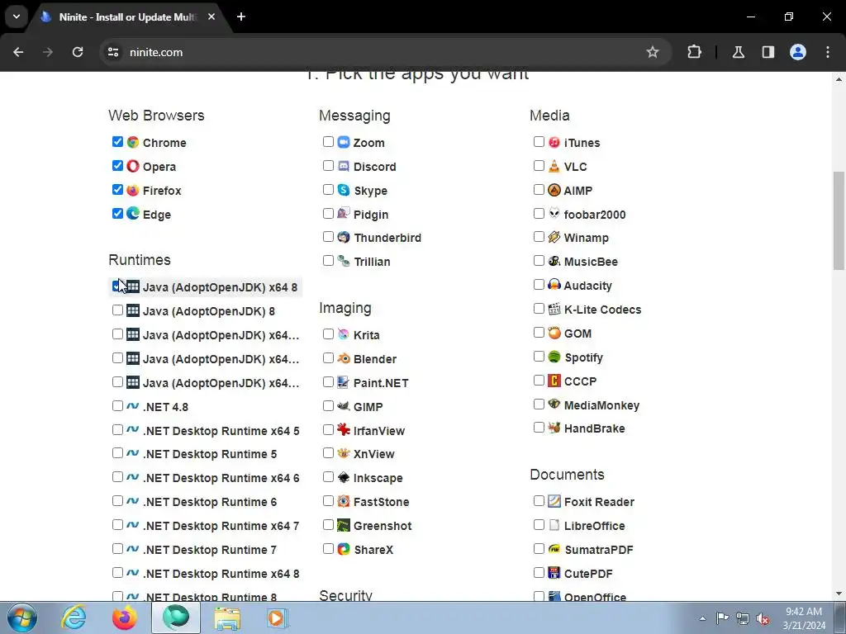Click the Skype app icon
This screenshot has width=846, height=634.
coord(344,190)
